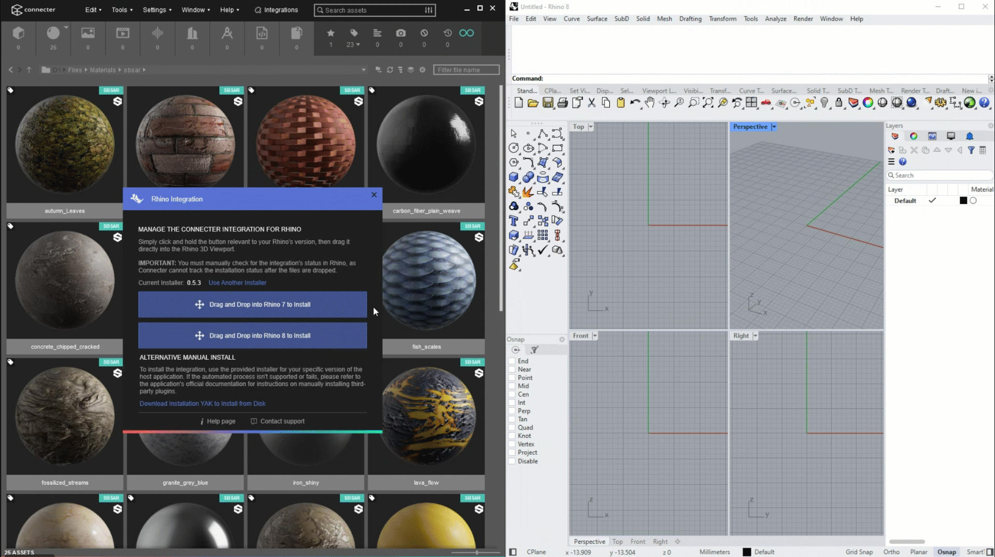Click Drag and Drop into Rhino 7 button
The image size is (995, 557).
[252, 304]
